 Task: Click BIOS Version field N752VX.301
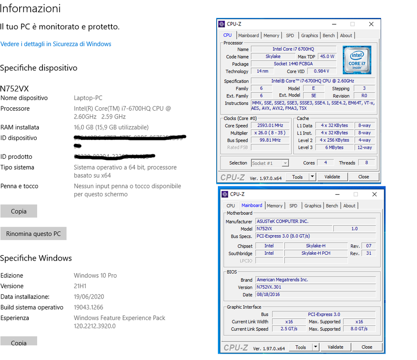[x=316, y=287]
